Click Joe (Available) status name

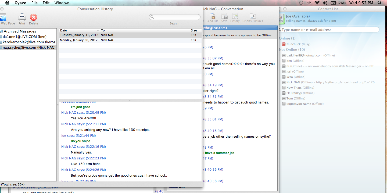click(298, 16)
